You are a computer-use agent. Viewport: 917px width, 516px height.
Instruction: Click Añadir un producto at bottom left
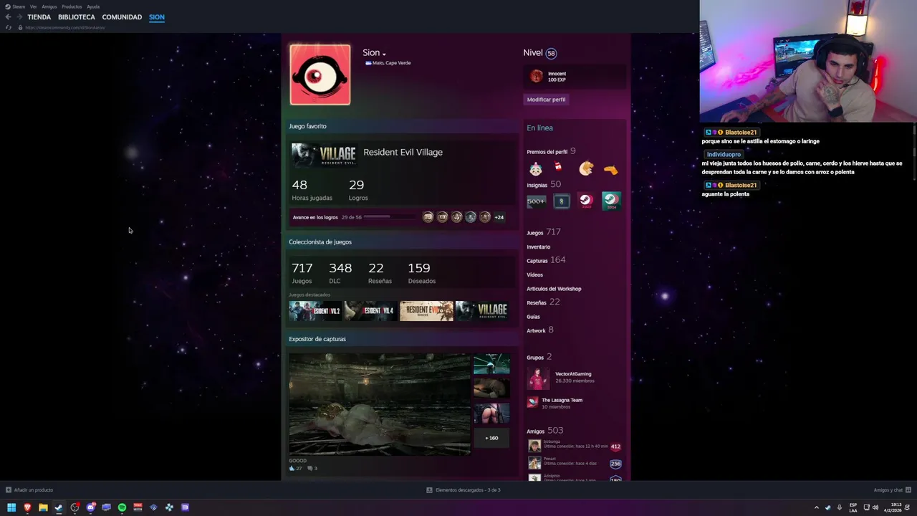[29, 490]
